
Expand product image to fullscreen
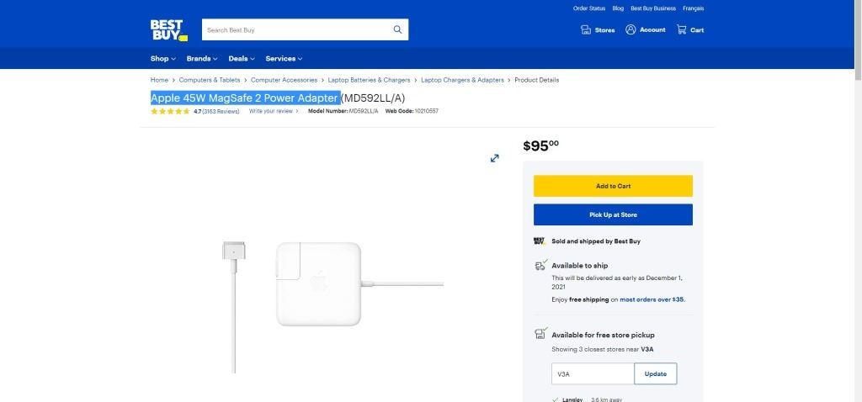495,158
